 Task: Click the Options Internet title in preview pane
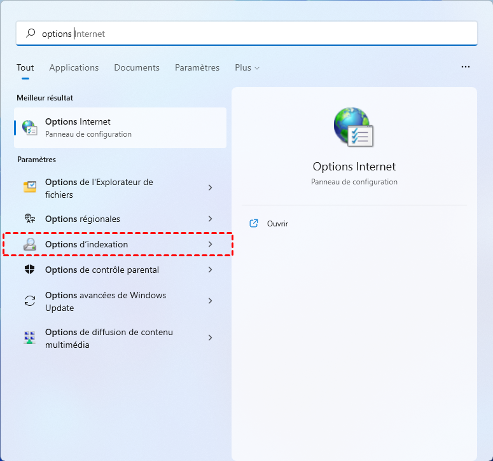click(354, 167)
